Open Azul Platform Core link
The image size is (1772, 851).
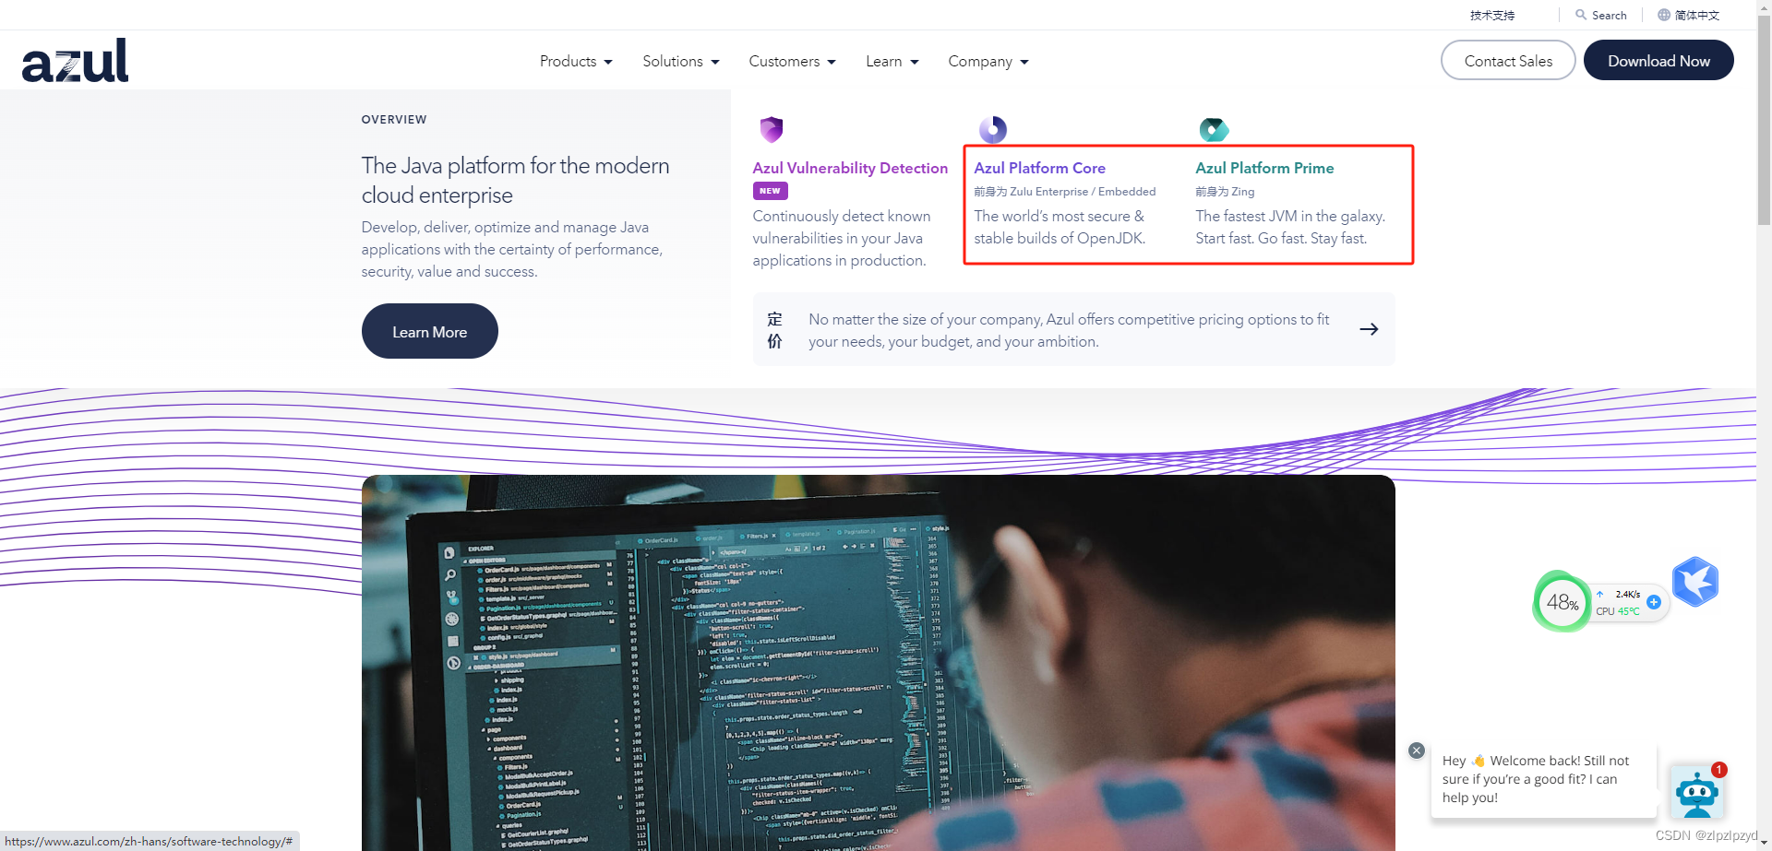[x=1039, y=168]
